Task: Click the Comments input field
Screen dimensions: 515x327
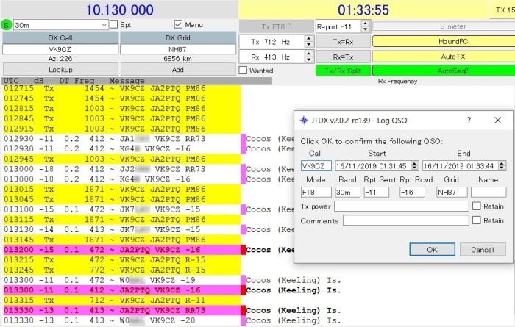Action: pyautogui.click(x=405, y=220)
